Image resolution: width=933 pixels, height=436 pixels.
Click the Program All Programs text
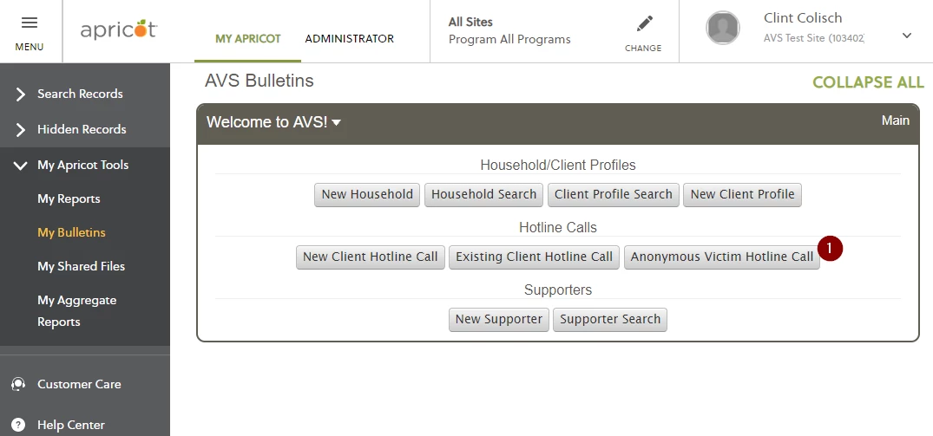pyautogui.click(x=509, y=39)
